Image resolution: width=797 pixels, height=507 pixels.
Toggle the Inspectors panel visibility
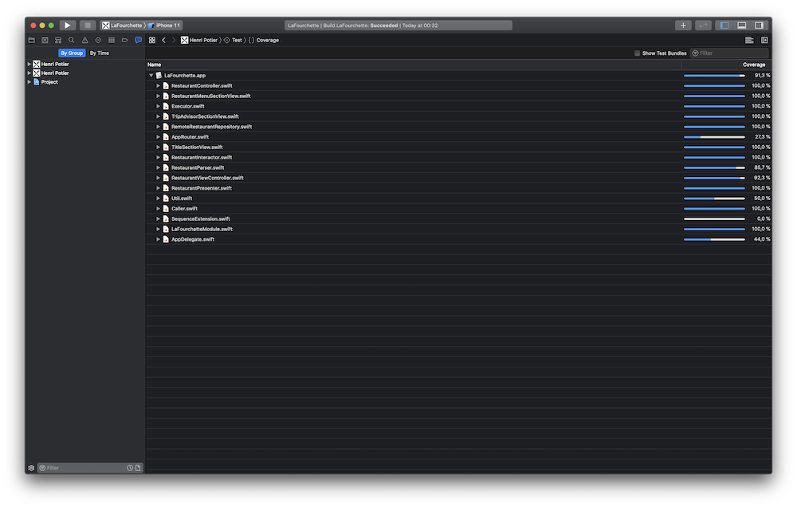point(759,26)
